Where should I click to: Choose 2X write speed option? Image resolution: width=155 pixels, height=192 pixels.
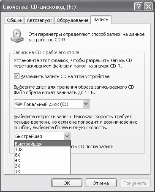pos(42,166)
